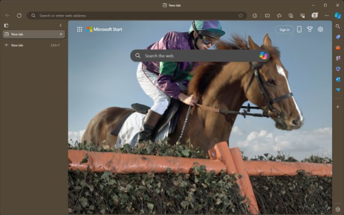Screen dimensions: 344x215
Task: Collapse the vertical tabs pane with the chevron
Action: click(x=61, y=25)
